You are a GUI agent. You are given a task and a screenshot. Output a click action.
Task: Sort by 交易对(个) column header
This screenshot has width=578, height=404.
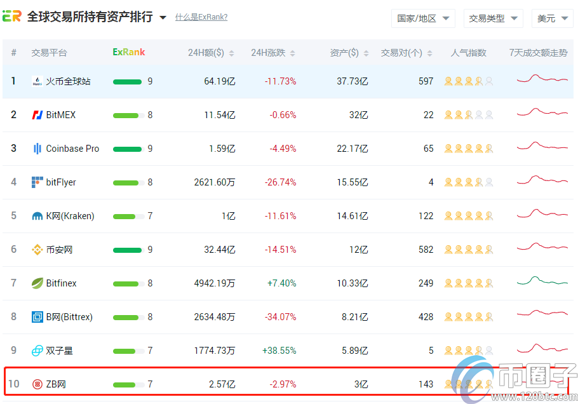(407, 53)
